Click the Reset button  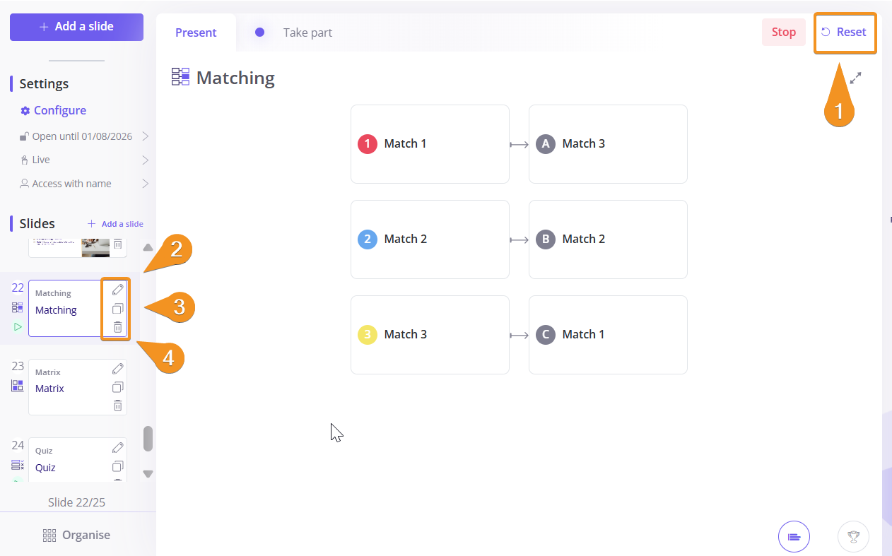click(x=845, y=32)
